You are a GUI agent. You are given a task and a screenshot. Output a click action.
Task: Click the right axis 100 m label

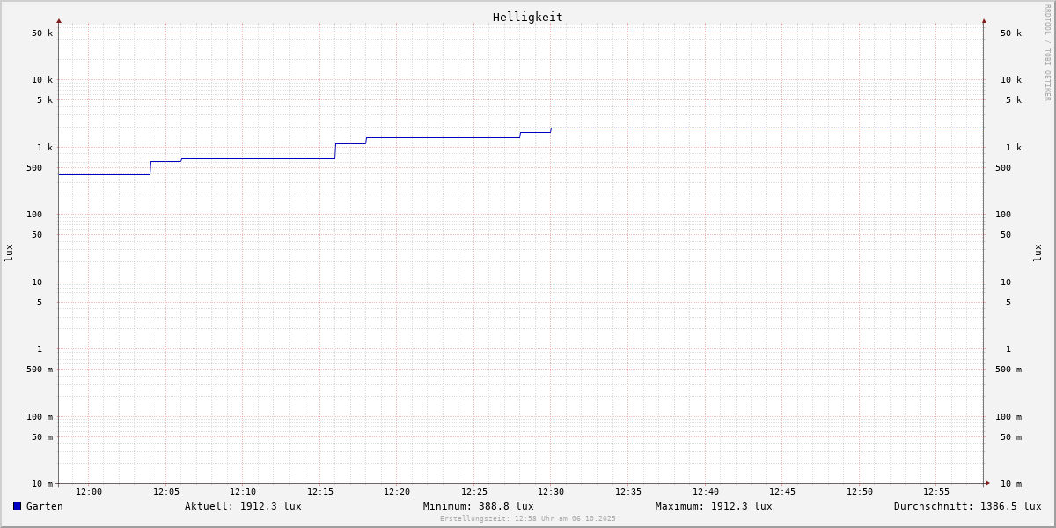pos(1008,417)
